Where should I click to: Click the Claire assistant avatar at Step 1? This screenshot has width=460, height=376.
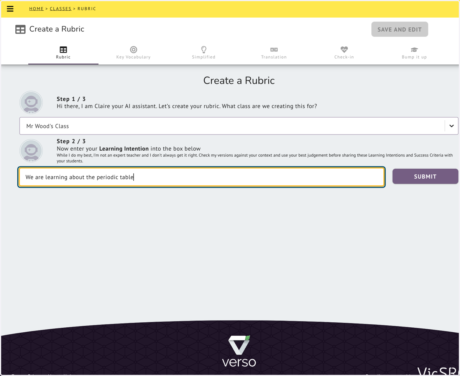click(x=31, y=102)
